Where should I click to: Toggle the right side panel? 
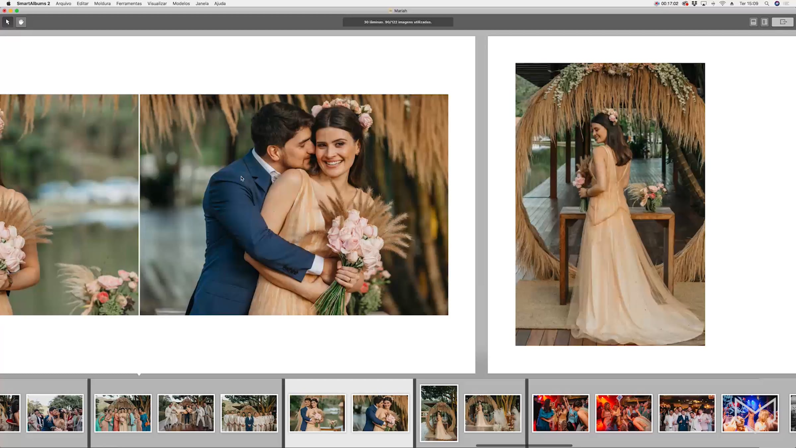pos(764,22)
